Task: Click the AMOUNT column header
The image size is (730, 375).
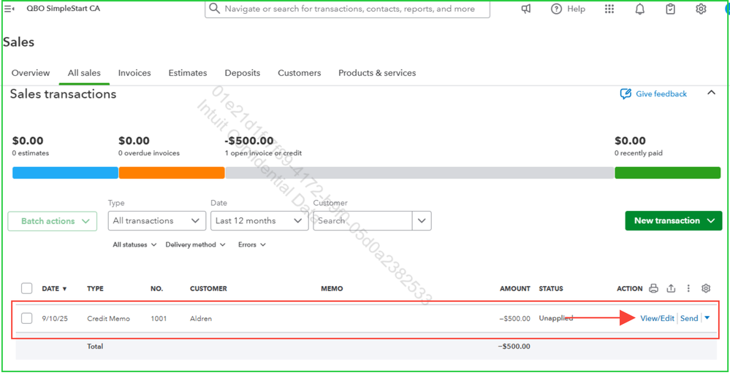Action: coord(515,289)
